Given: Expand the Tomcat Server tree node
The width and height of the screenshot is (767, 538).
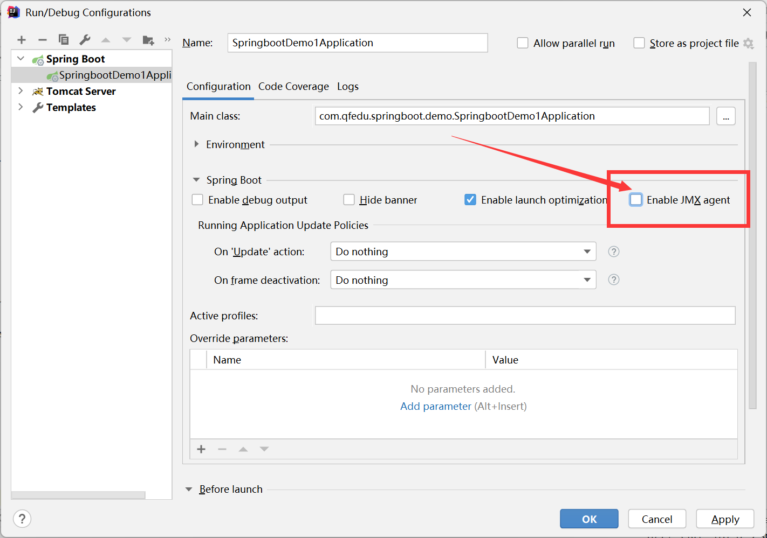Looking at the screenshot, I should click(21, 91).
